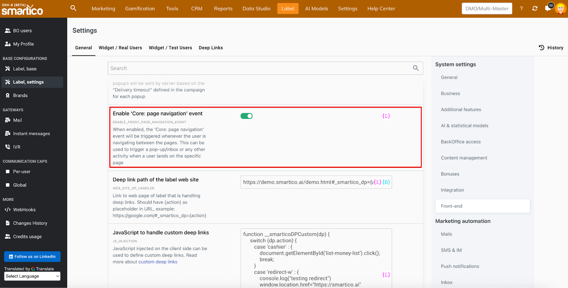
Task: Select Bonuses in System settings
Action: (x=450, y=174)
